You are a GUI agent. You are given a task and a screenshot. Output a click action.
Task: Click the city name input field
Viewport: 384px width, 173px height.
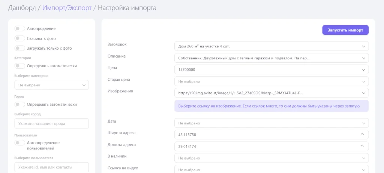51,124
